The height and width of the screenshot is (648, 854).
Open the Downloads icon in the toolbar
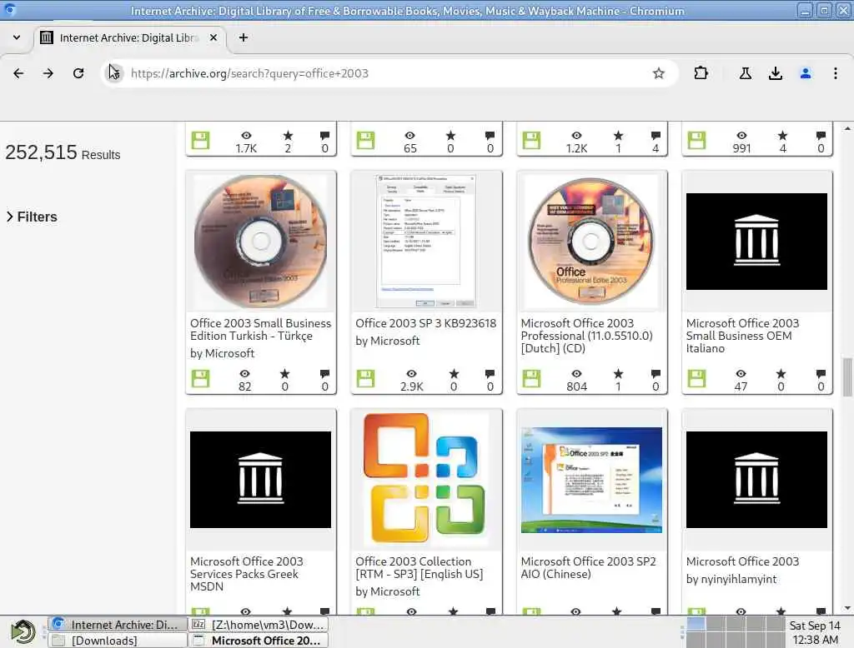click(x=775, y=73)
